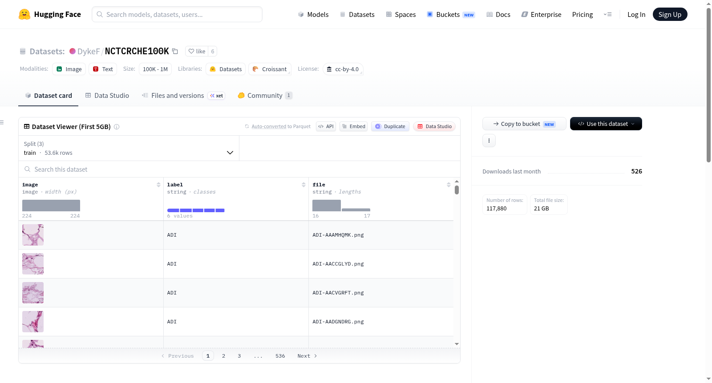This screenshot has height=383, width=712.
Task: Open the left sidebar hamburger icon
Action: [2, 122]
